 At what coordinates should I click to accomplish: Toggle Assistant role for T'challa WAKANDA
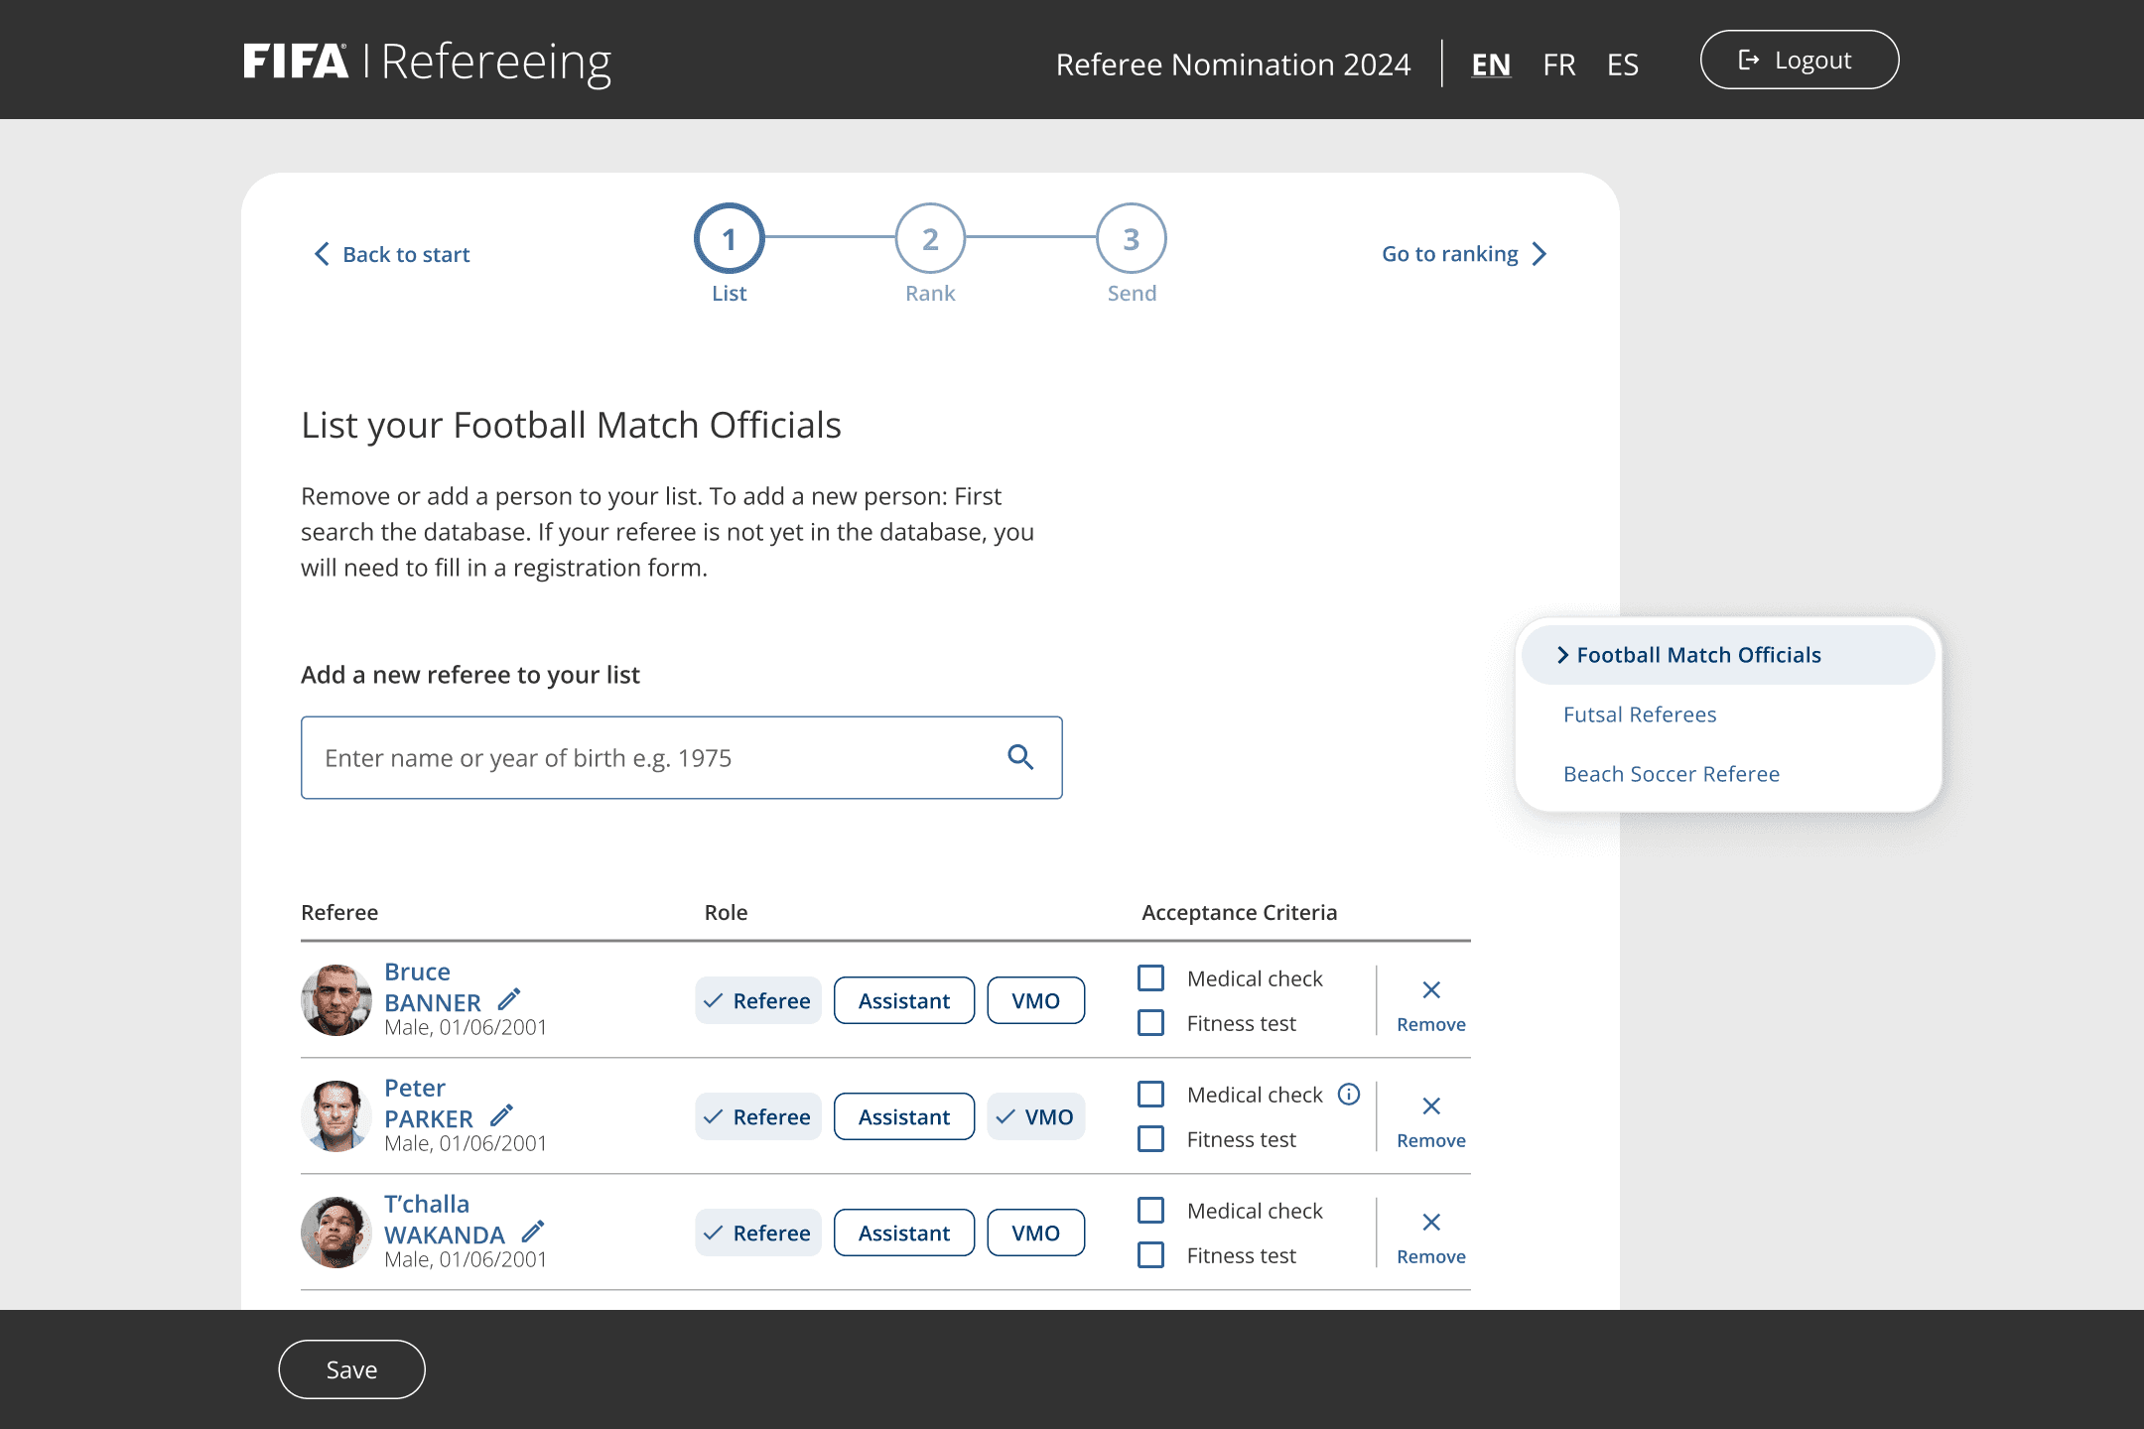tap(904, 1233)
